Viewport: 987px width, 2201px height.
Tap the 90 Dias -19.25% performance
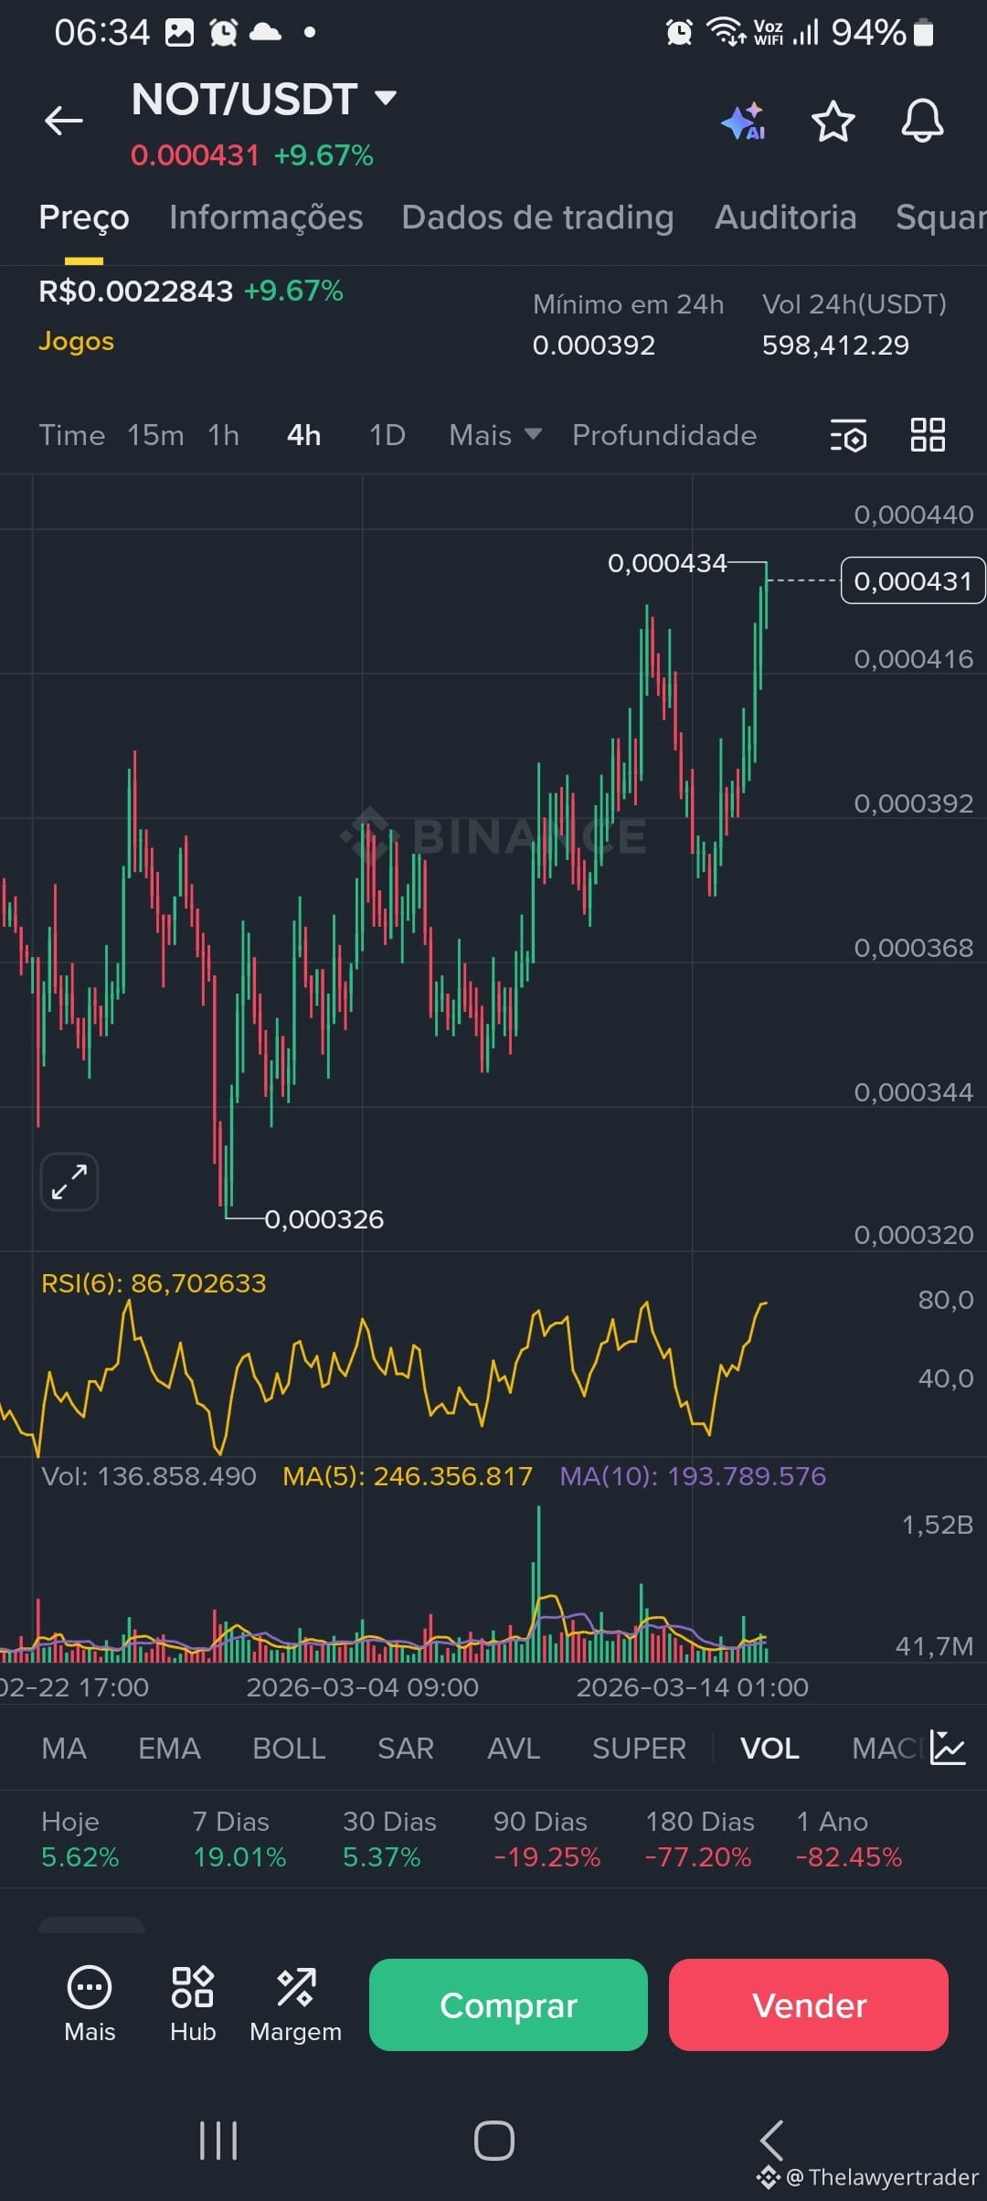click(x=547, y=1839)
